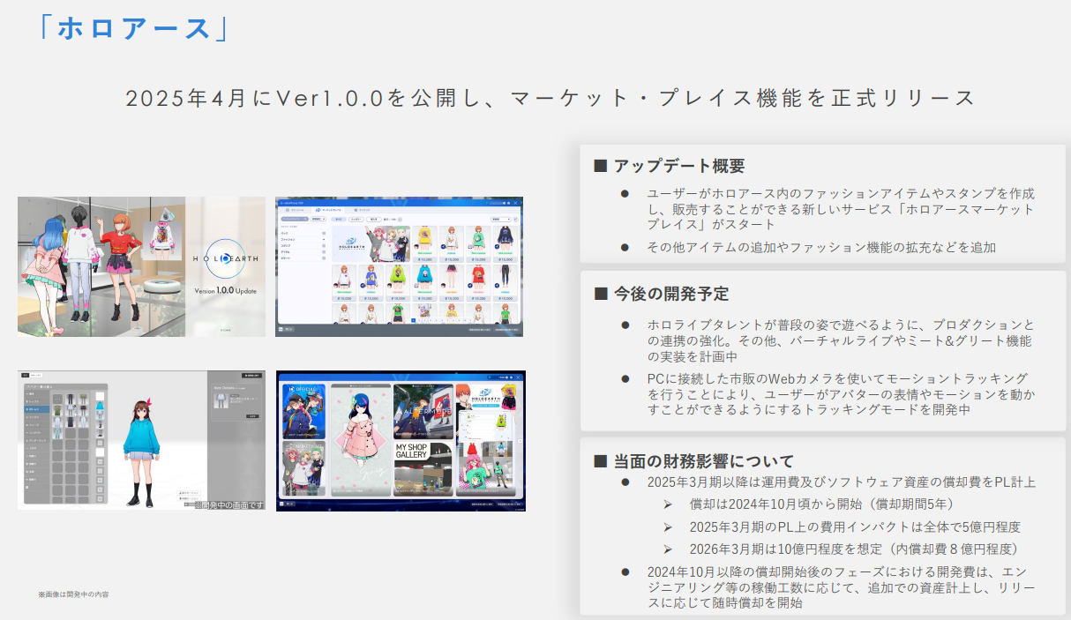Select the slide title 「ホロアース」
This screenshot has width=1071, height=620.
(135, 26)
